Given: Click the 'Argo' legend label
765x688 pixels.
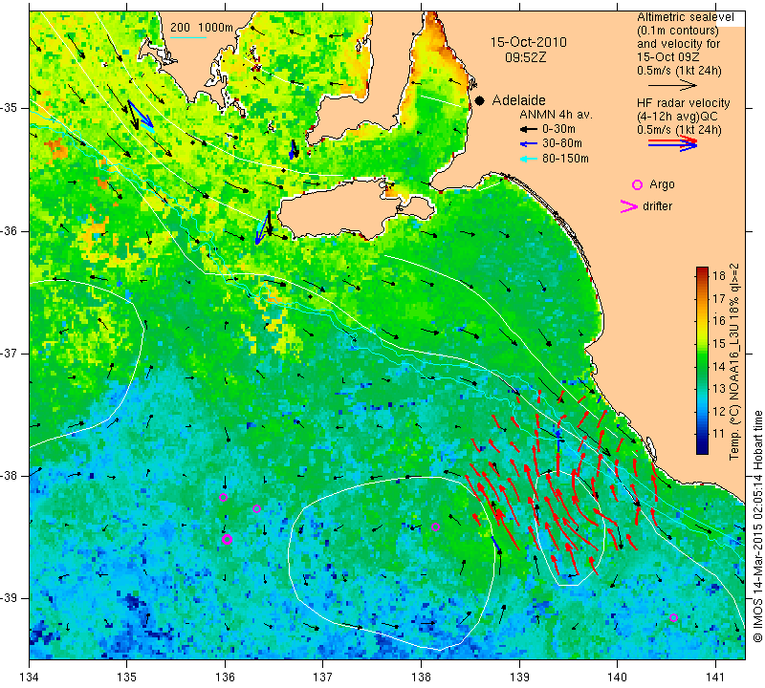Looking at the screenshot, I should (662, 184).
